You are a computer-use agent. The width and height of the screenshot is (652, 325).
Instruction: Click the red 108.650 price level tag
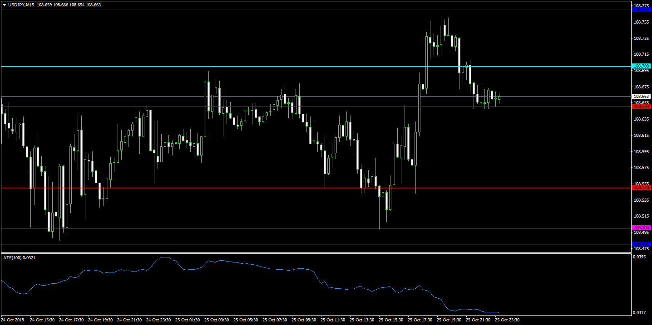coord(642,107)
